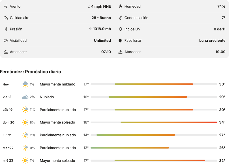Image resolution: width=229 pixels, height=165 pixels.
Task: Click the cloudy icon for vie 18
Action: [25, 97]
